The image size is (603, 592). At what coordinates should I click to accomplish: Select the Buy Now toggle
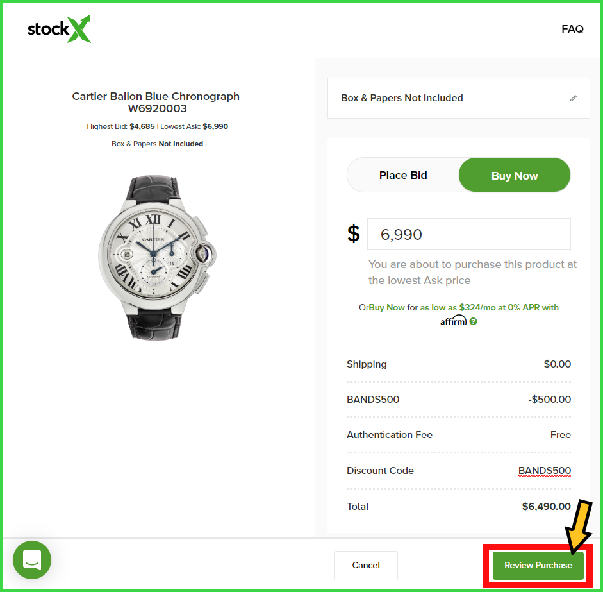click(x=514, y=175)
